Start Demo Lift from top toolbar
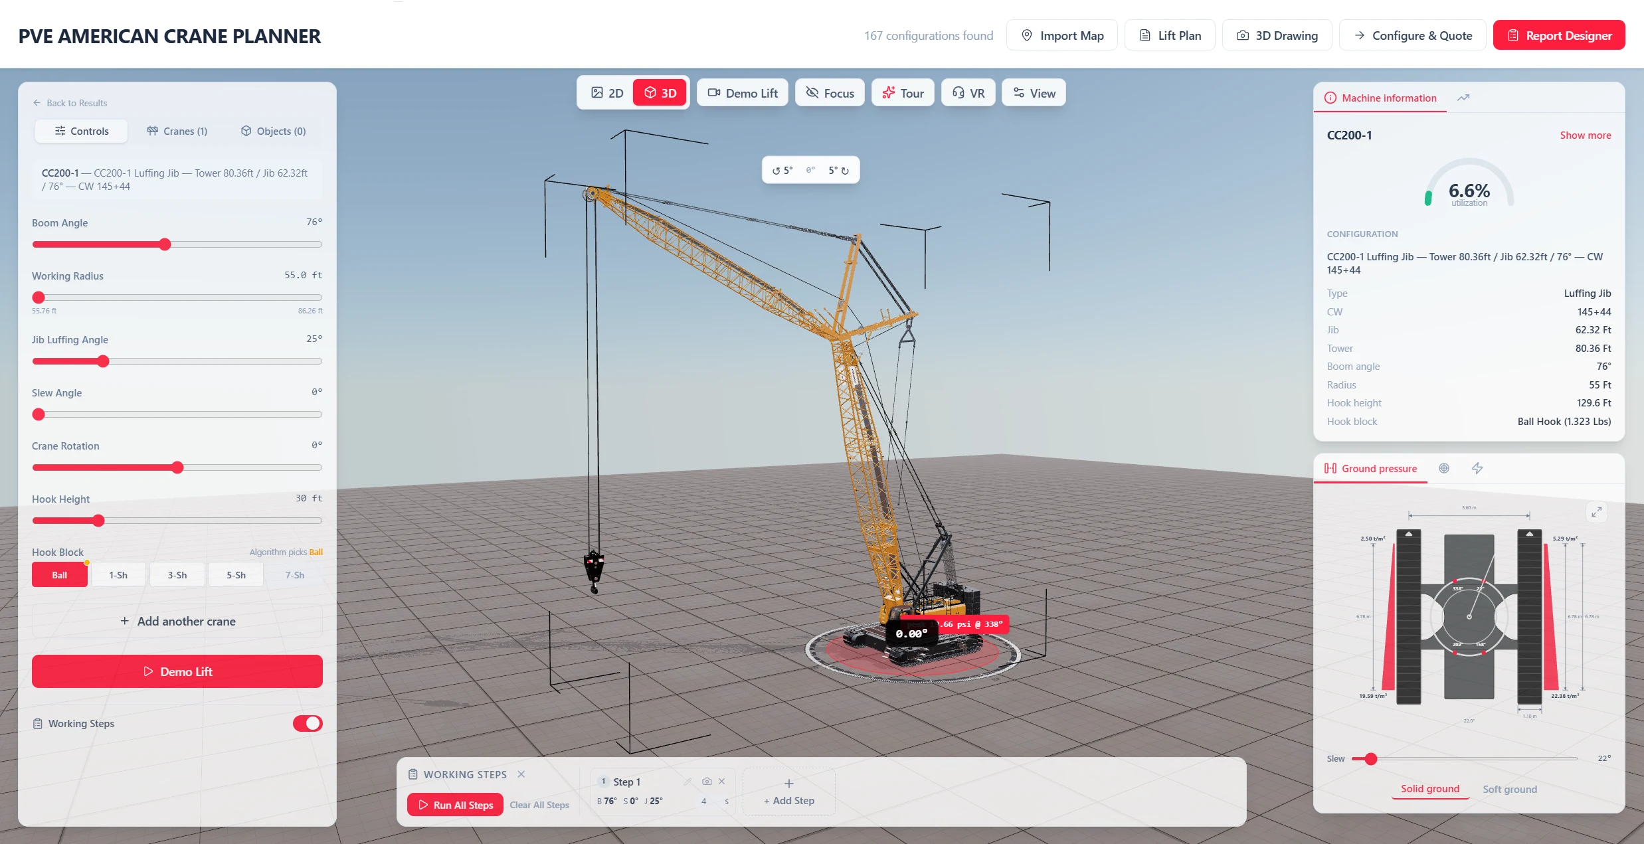1644x844 pixels. (x=743, y=93)
